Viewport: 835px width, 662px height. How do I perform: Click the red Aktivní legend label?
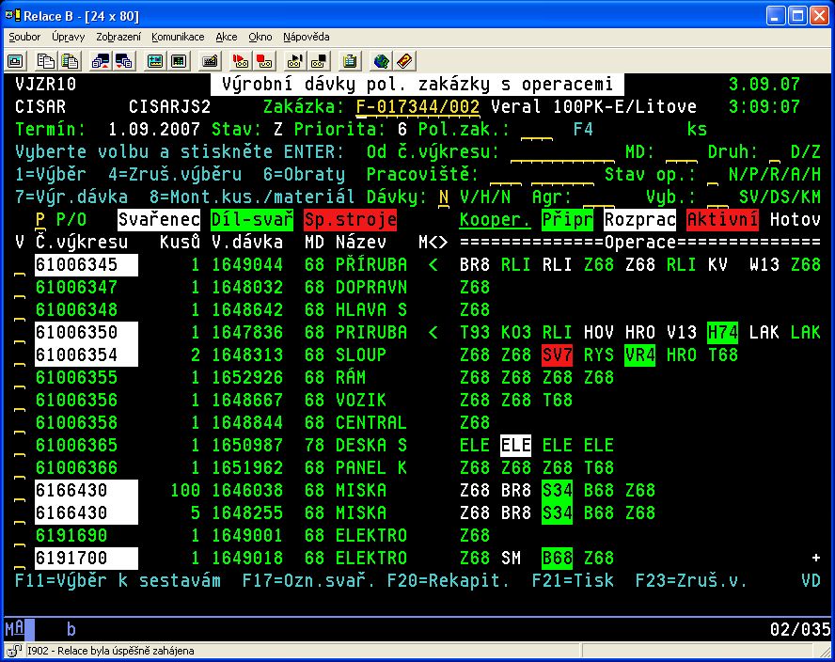tap(722, 220)
